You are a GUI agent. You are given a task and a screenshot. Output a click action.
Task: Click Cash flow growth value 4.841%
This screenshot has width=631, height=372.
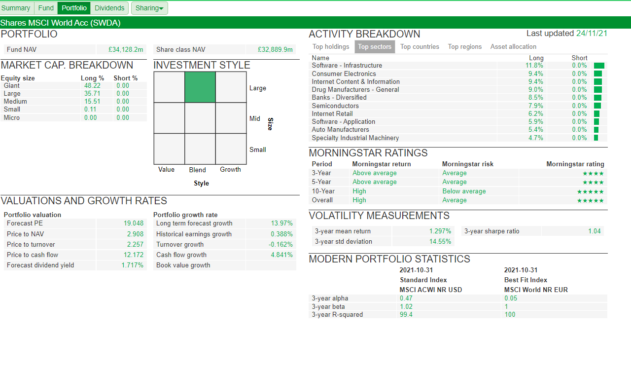[x=282, y=255]
